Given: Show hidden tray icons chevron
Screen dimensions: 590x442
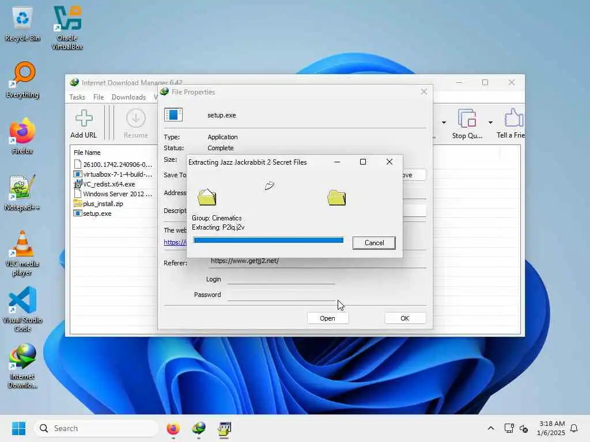Looking at the screenshot, I should pos(491,428).
